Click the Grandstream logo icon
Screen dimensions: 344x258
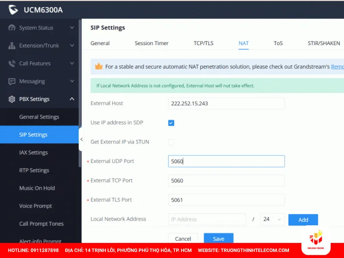click(13, 9)
